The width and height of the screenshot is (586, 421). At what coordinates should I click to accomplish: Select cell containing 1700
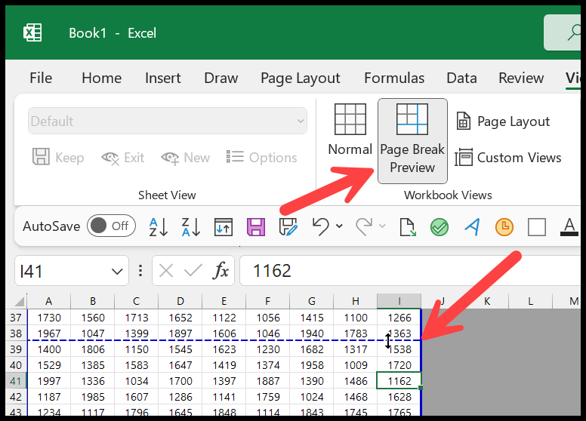pos(180,381)
